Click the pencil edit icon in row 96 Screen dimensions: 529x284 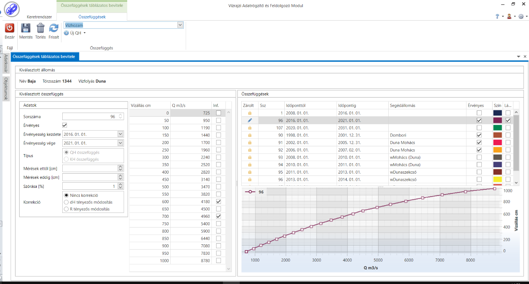coord(250,120)
